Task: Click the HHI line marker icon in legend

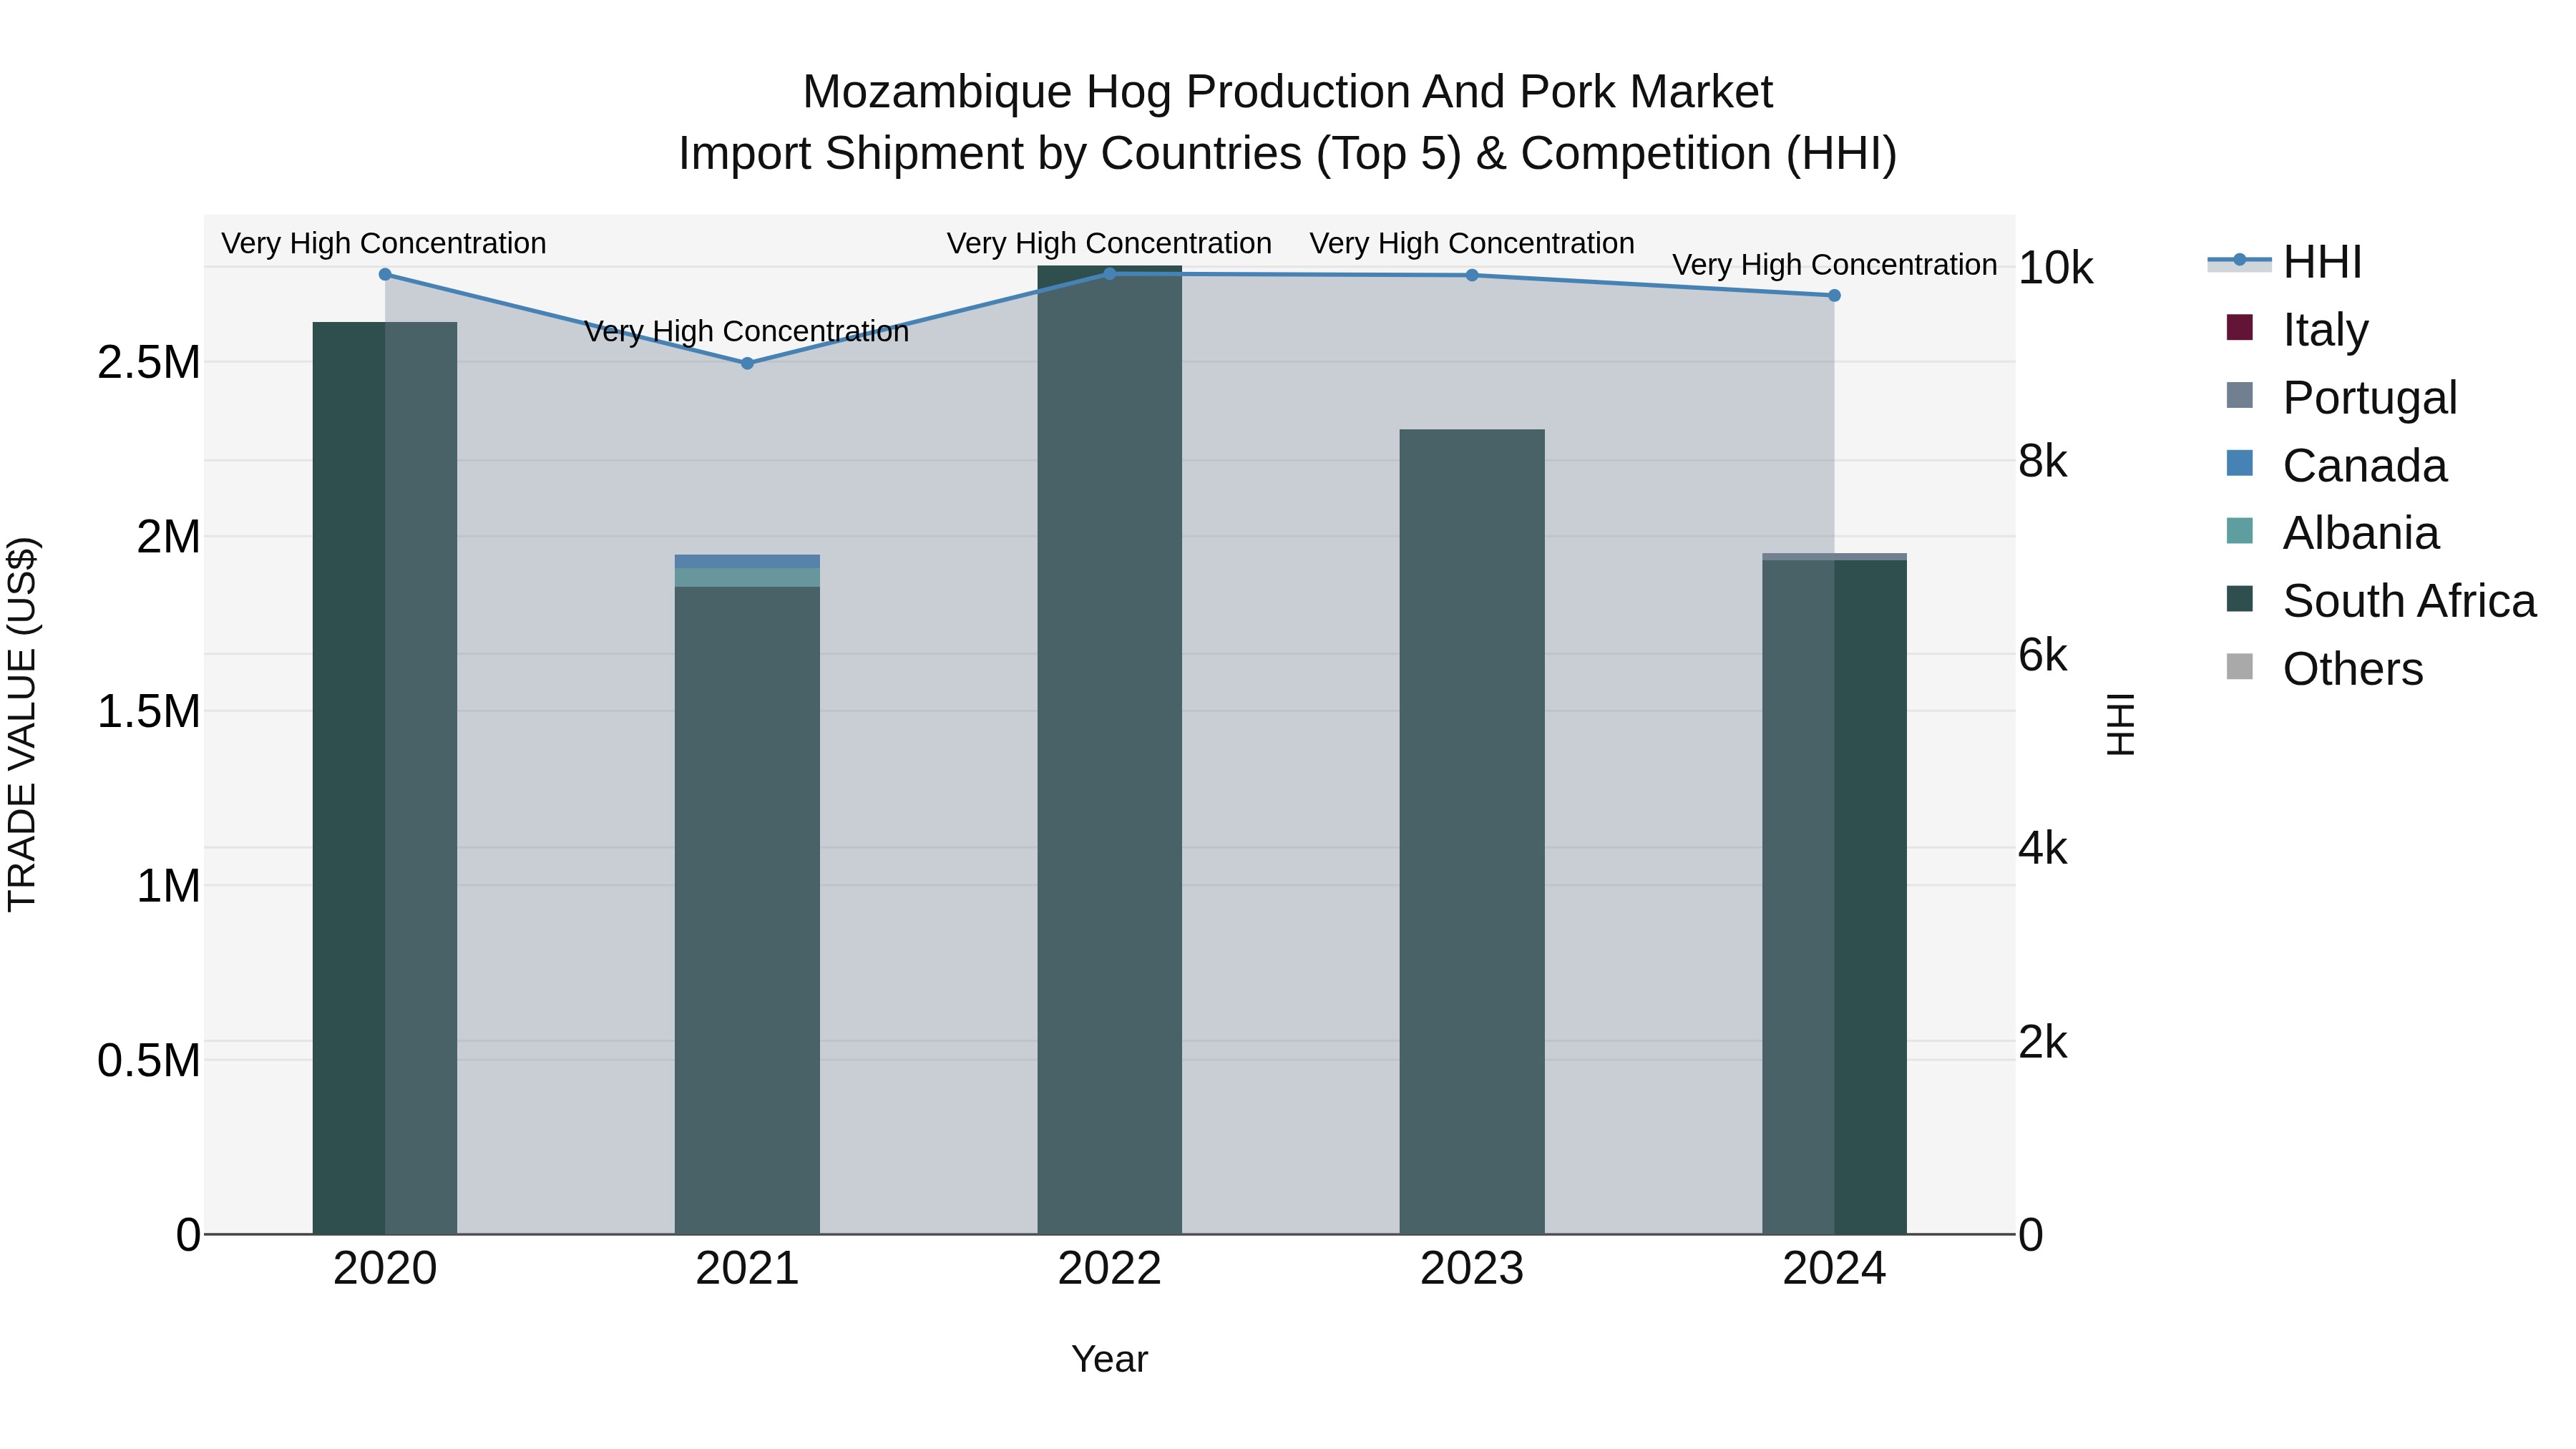Action: pos(2240,261)
